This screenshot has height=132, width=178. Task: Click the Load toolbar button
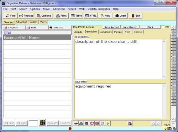click(120, 16)
